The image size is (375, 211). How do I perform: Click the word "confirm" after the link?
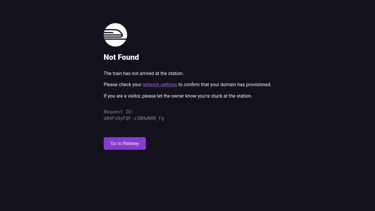coord(192,85)
